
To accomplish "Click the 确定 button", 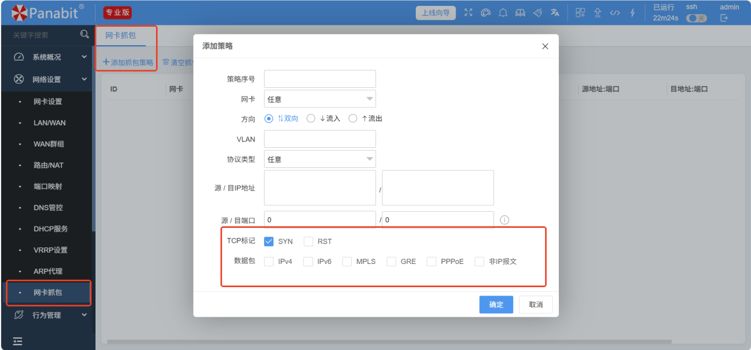I will coord(496,305).
